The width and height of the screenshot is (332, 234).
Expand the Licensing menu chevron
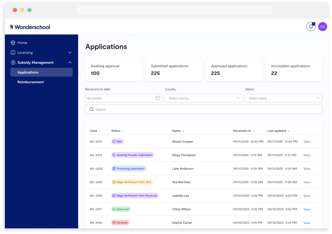click(70, 53)
